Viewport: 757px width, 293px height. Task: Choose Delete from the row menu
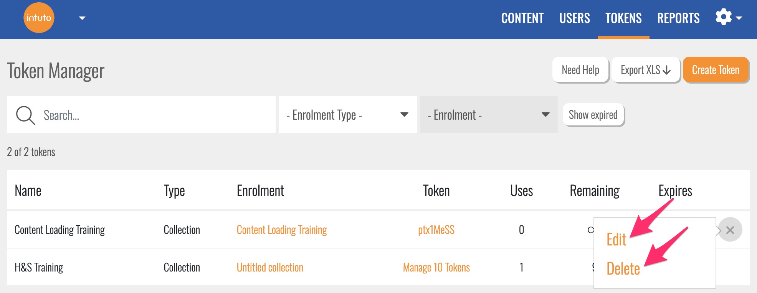pos(623,269)
